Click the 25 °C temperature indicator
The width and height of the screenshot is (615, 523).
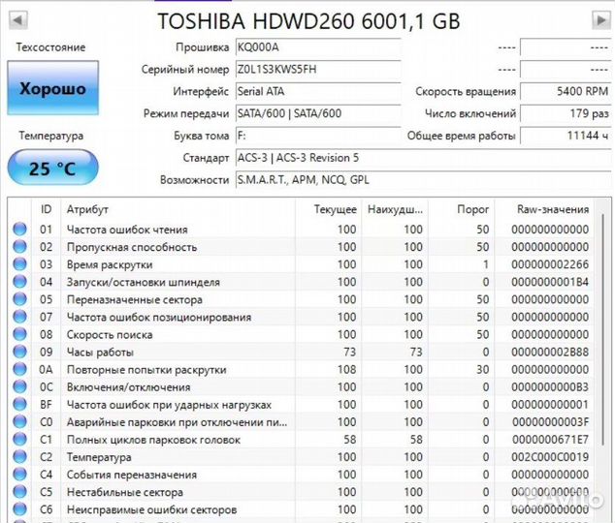(x=53, y=168)
